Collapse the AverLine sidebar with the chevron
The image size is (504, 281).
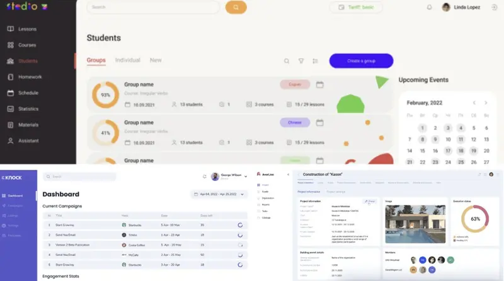point(288,174)
